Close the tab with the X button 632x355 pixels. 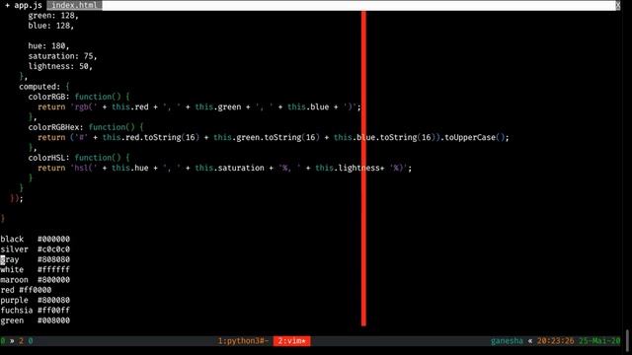click(x=618, y=5)
